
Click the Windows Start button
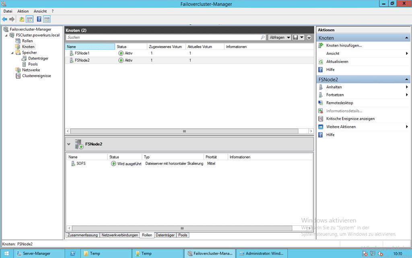tap(6, 254)
